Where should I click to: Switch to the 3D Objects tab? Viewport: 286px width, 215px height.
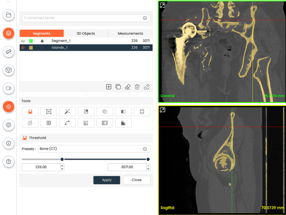pos(86,33)
